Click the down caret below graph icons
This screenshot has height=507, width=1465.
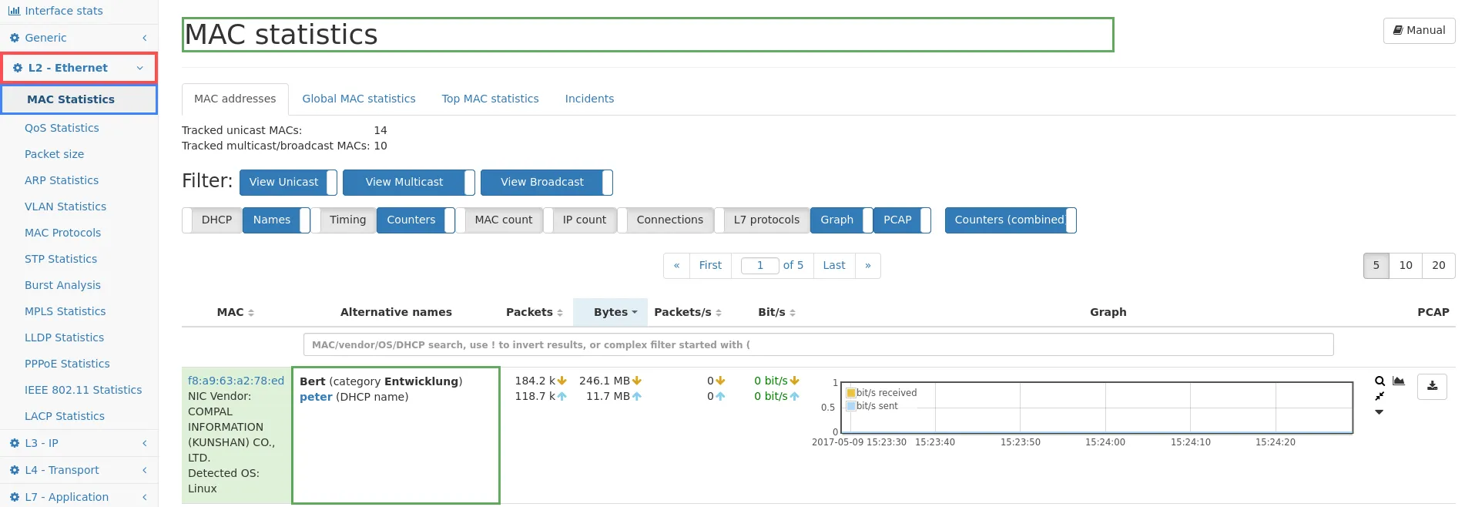coord(1380,412)
